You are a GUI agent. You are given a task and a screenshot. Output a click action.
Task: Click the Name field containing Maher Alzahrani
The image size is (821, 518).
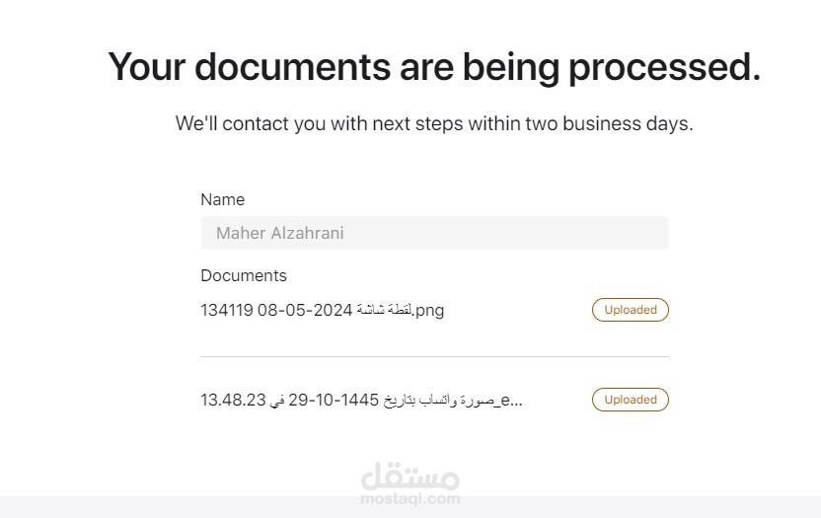coord(434,233)
